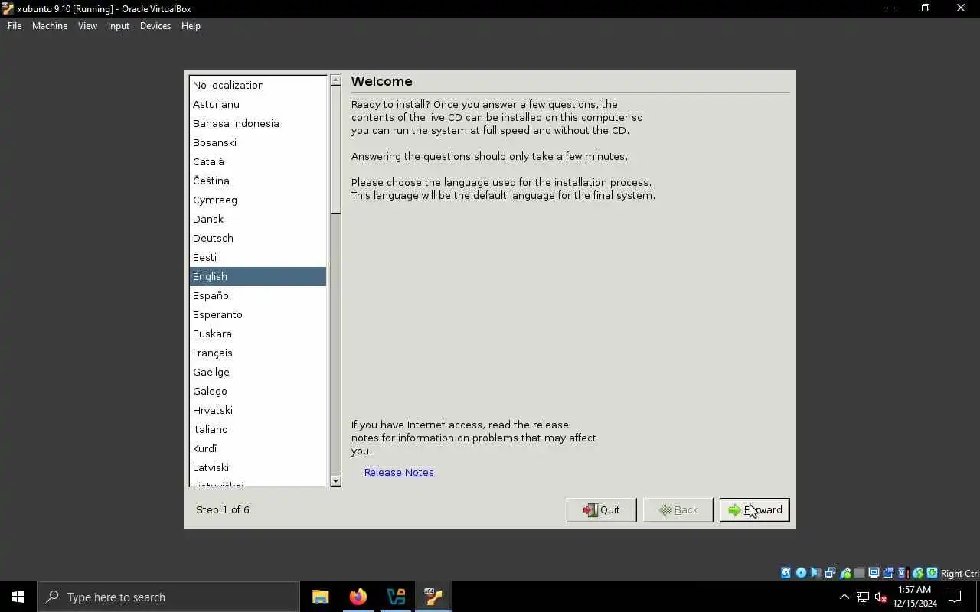This screenshot has width=980, height=612.
Task: Select Galego language
Action: click(x=258, y=391)
